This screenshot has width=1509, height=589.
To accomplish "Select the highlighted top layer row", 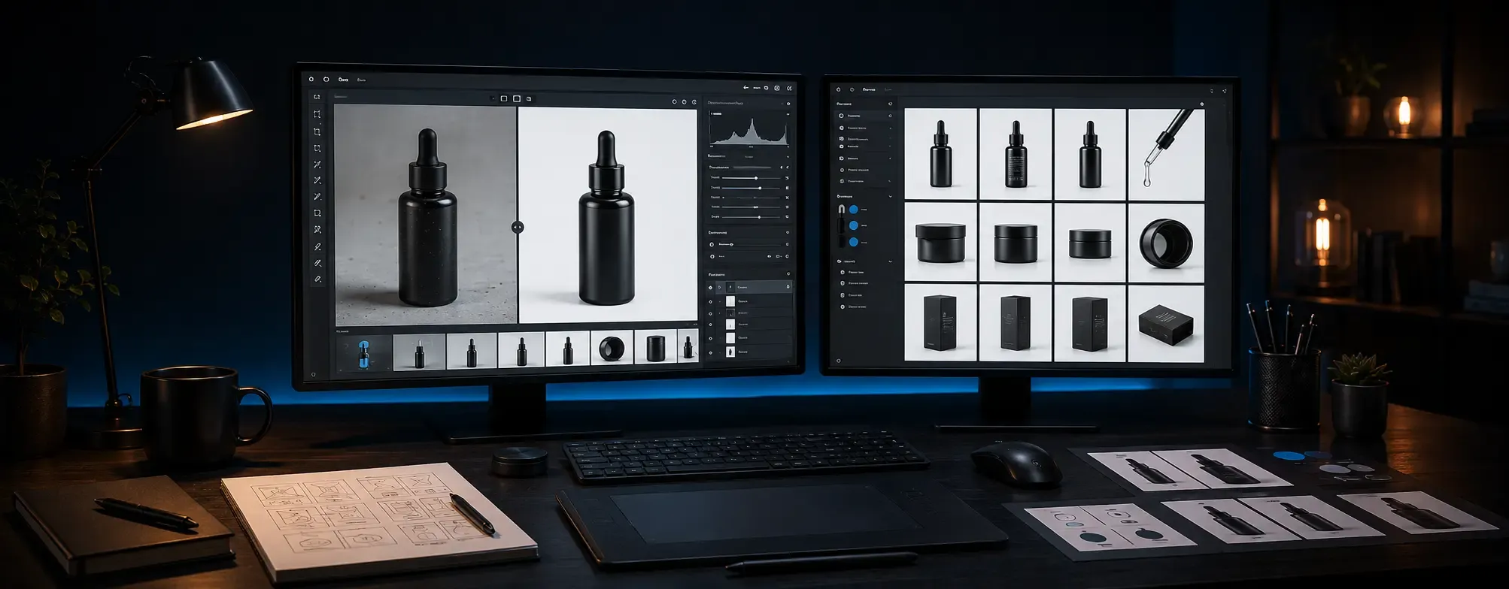I will pos(749,287).
